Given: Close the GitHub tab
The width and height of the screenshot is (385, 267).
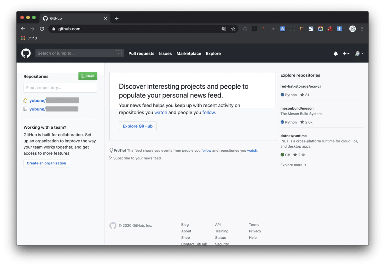Looking at the screenshot, I should (106, 19).
